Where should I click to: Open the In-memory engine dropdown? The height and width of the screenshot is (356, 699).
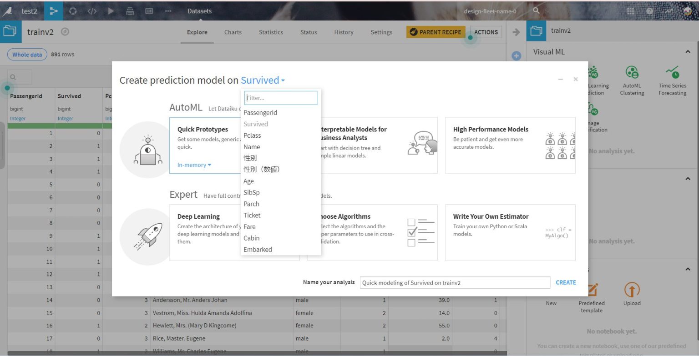tap(194, 165)
